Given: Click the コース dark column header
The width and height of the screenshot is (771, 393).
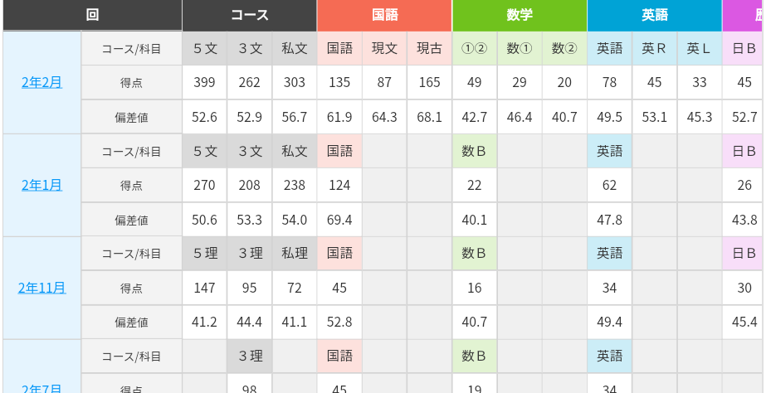Looking at the screenshot, I should pyautogui.click(x=250, y=15).
